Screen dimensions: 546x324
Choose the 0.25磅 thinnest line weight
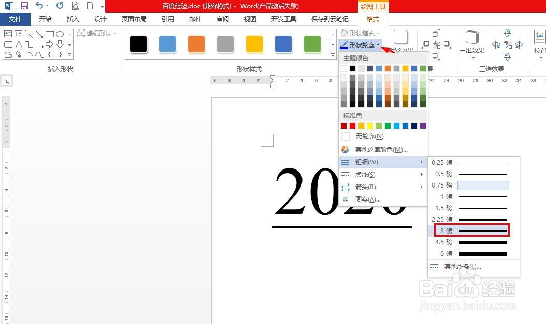[470, 162]
